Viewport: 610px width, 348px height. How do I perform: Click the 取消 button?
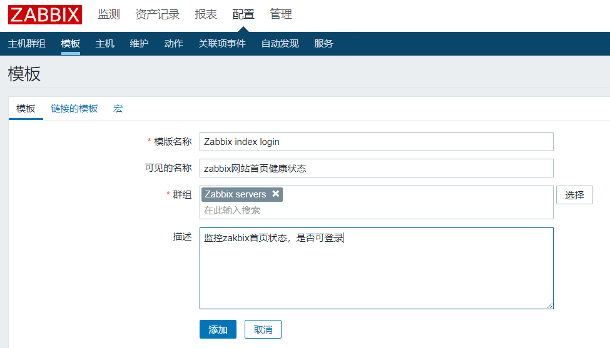263,329
